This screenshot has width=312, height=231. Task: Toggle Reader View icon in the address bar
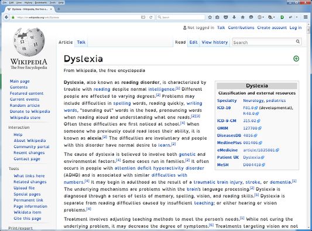pyautogui.click(x=143, y=18)
